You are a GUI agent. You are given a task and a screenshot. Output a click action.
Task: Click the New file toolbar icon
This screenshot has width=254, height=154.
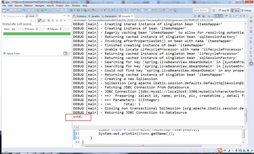4,10
